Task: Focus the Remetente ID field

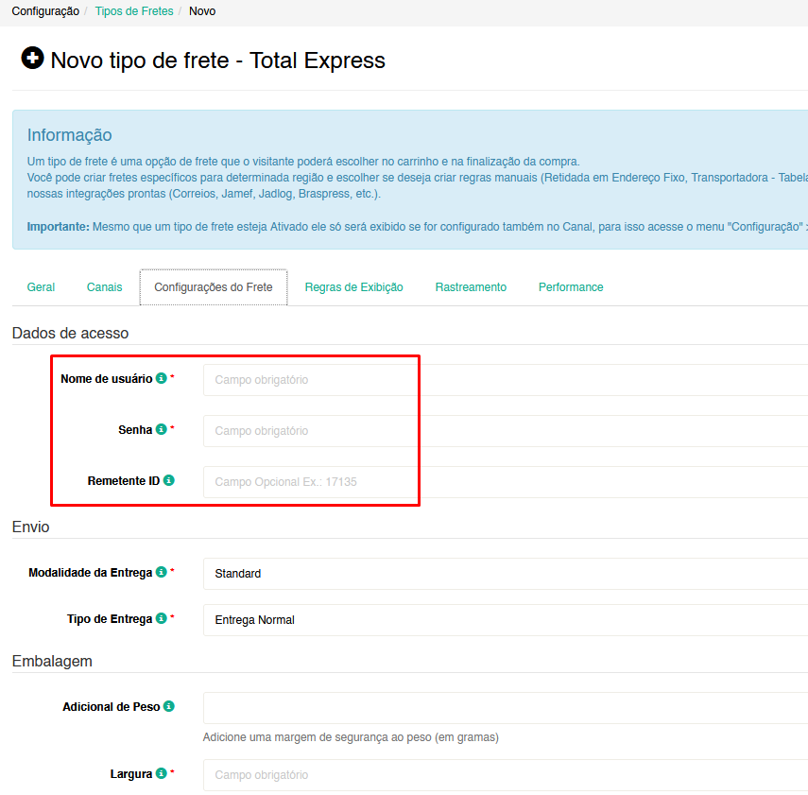Action: 506,482
